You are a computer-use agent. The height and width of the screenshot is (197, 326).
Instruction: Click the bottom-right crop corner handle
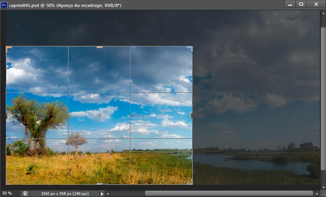pyautogui.click(x=190, y=183)
